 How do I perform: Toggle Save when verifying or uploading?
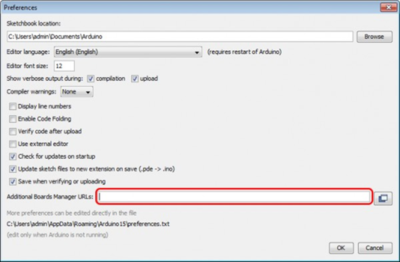[x=13, y=182]
